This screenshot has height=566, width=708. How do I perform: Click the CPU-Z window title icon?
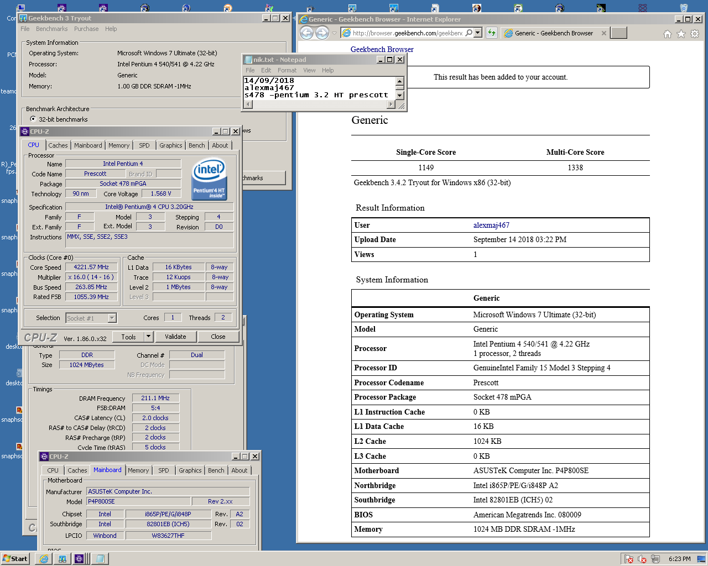coord(24,132)
